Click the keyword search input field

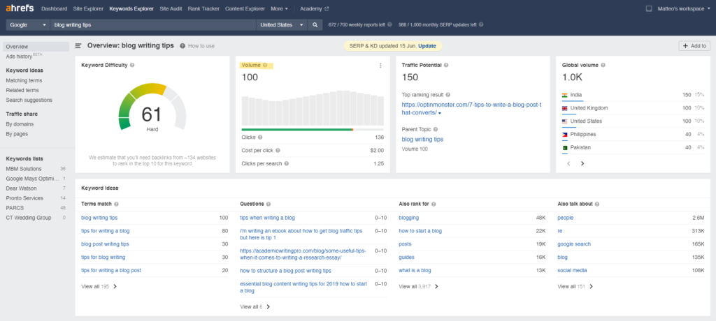pos(153,25)
